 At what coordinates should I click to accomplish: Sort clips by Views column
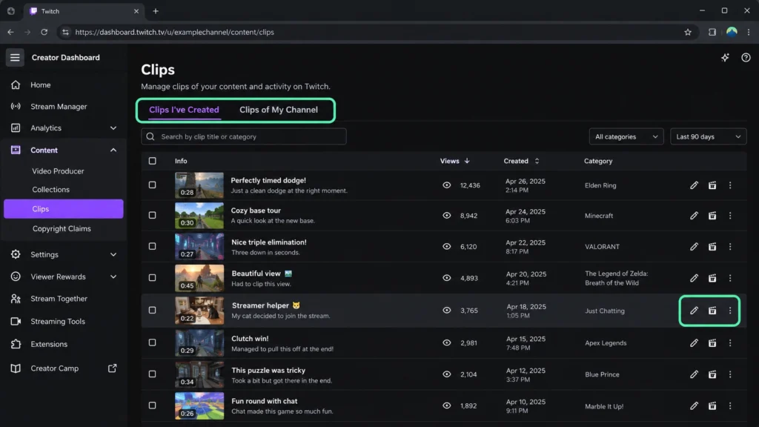(454, 161)
